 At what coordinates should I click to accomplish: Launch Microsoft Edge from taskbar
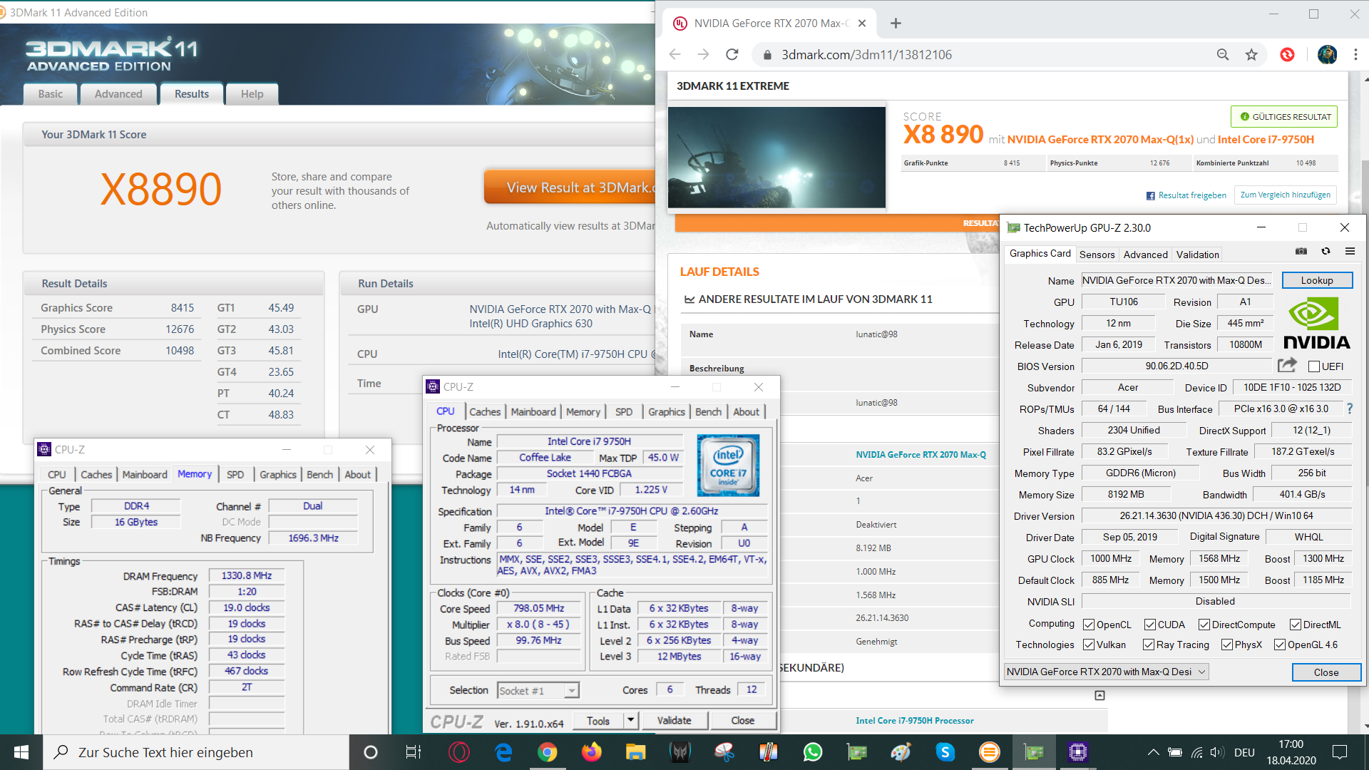point(503,752)
